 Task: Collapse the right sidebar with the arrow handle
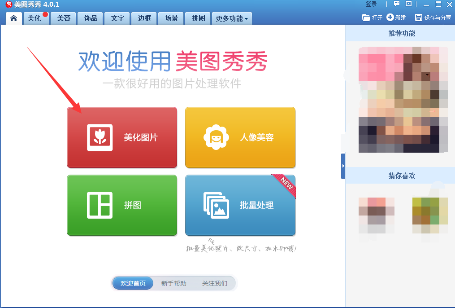(343, 166)
